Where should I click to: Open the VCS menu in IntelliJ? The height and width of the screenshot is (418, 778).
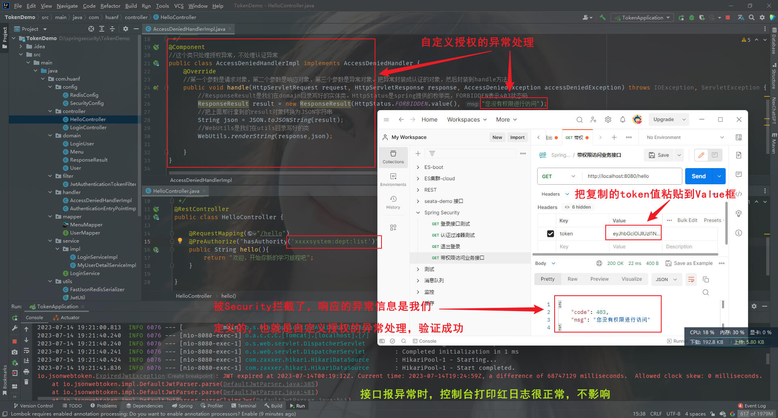pos(179,6)
